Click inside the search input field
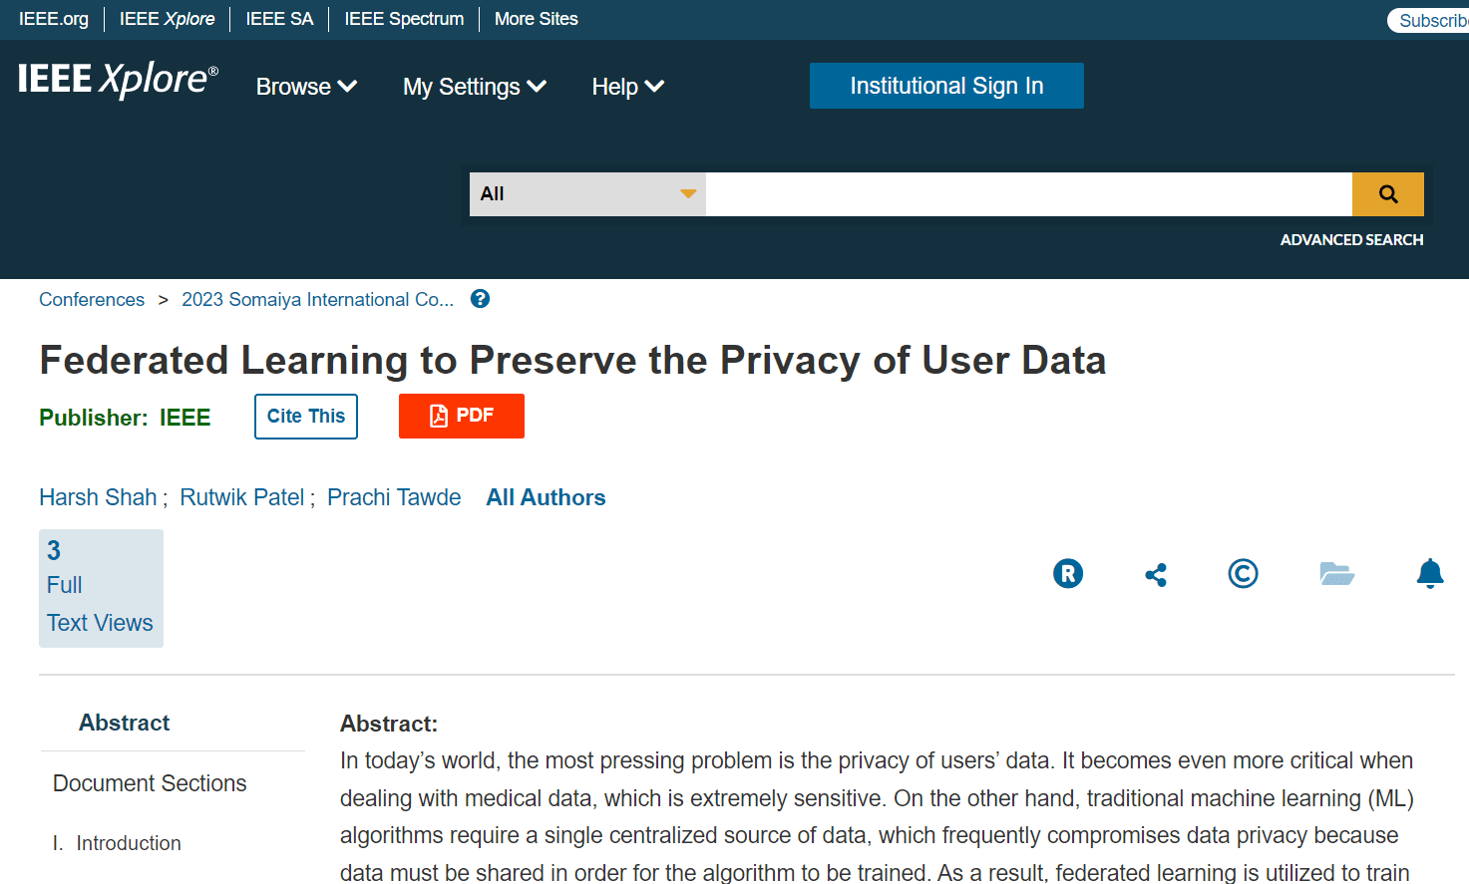The height and width of the screenshot is (884, 1469). click(1027, 194)
